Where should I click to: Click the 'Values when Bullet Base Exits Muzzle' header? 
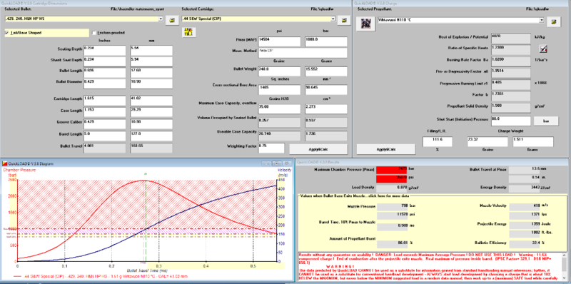(355, 196)
